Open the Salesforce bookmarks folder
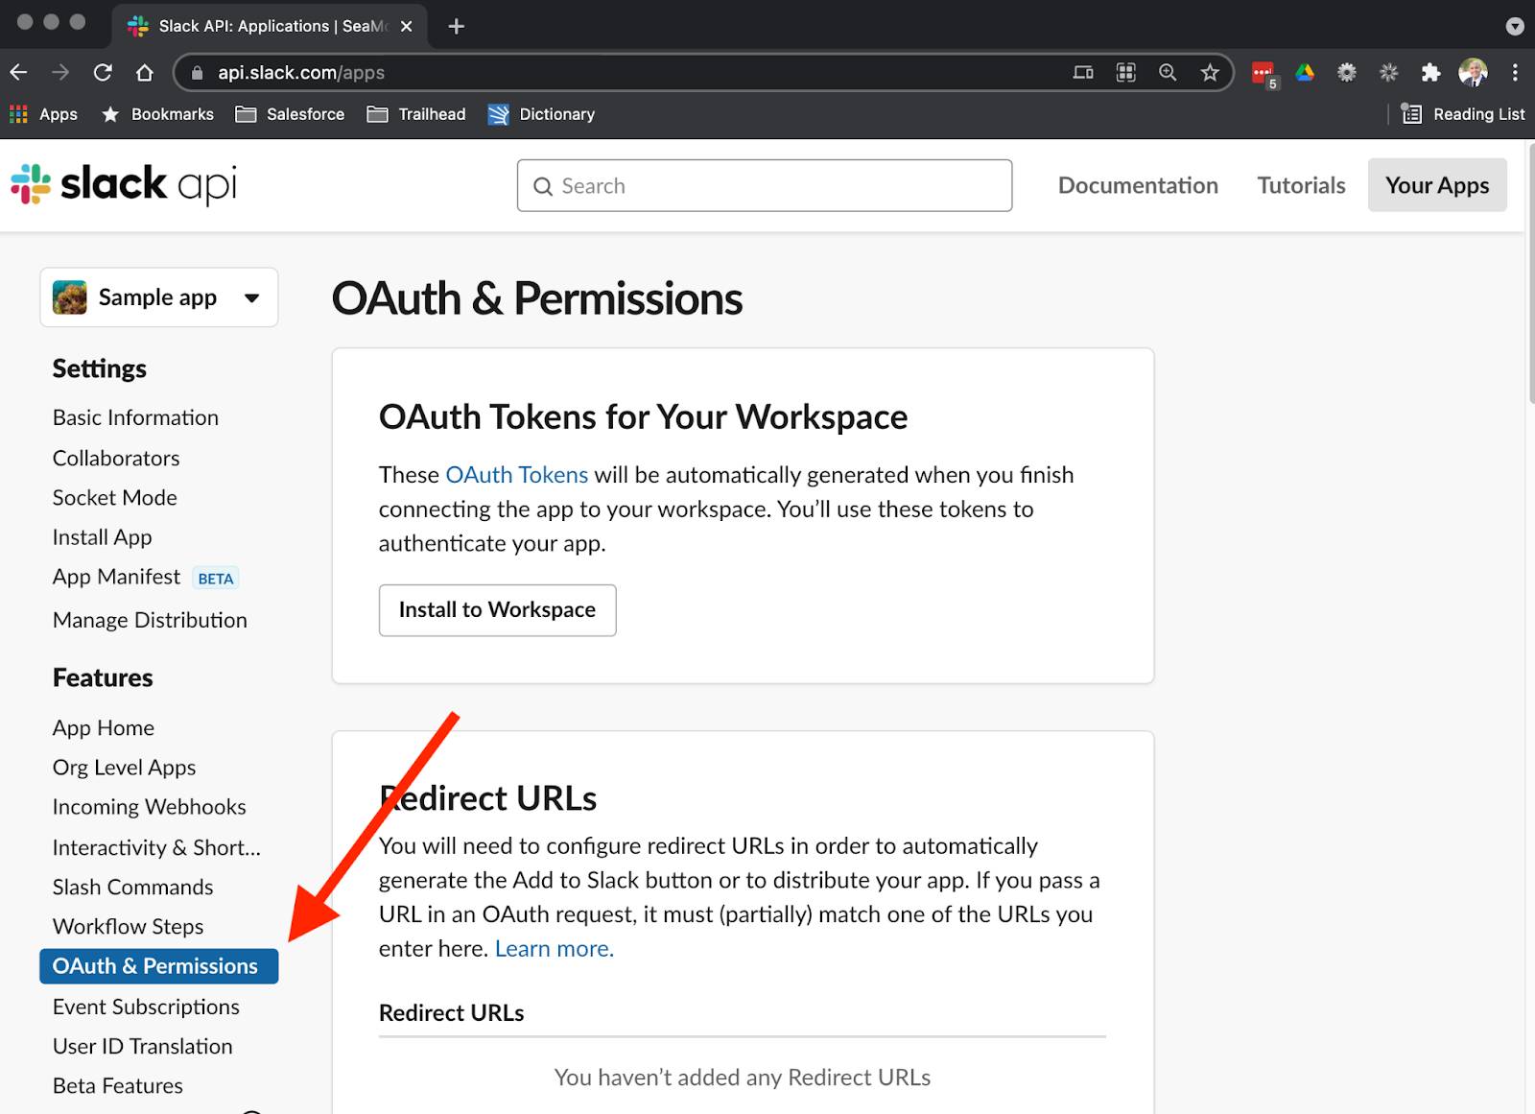This screenshot has width=1535, height=1114. point(290,114)
